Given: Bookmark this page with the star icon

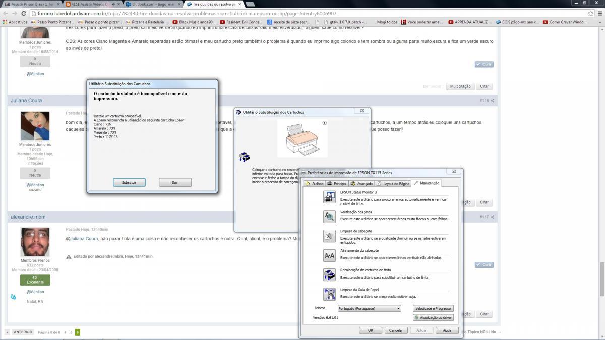Looking at the screenshot, I should (590, 13).
